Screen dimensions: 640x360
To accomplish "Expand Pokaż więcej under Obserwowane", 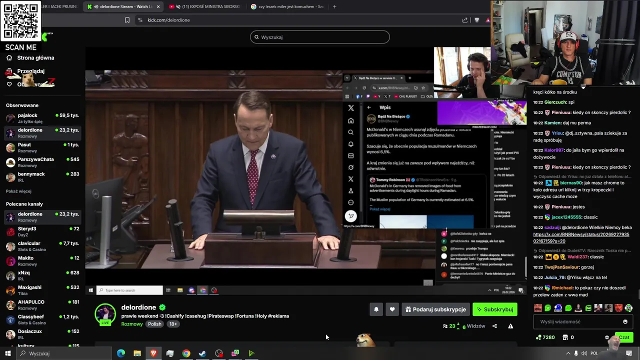I will (x=18, y=191).
